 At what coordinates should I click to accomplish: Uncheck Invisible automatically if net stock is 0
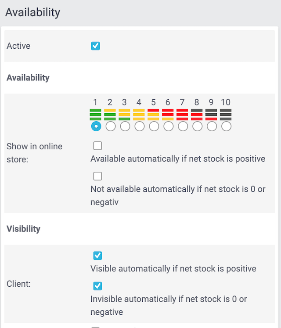pyautogui.click(x=97, y=286)
